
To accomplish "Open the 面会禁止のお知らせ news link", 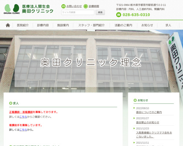I will pos(147,122).
